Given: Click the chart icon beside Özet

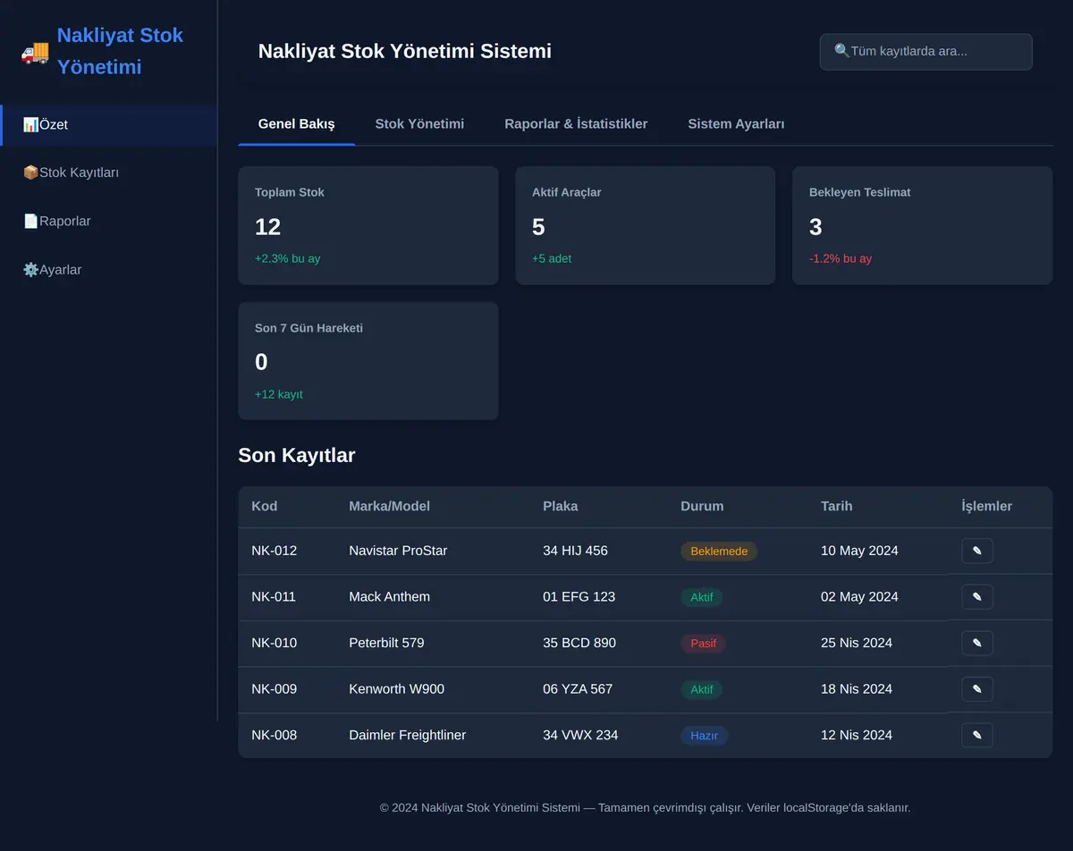Looking at the screenshot, I should [30, 124].
